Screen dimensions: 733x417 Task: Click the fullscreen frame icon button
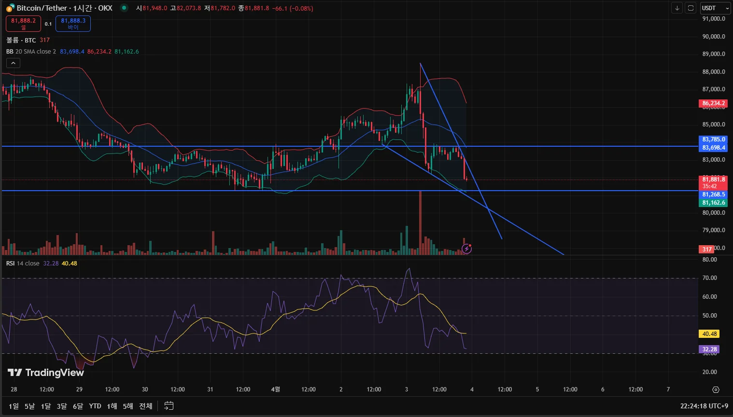(691, 8)
